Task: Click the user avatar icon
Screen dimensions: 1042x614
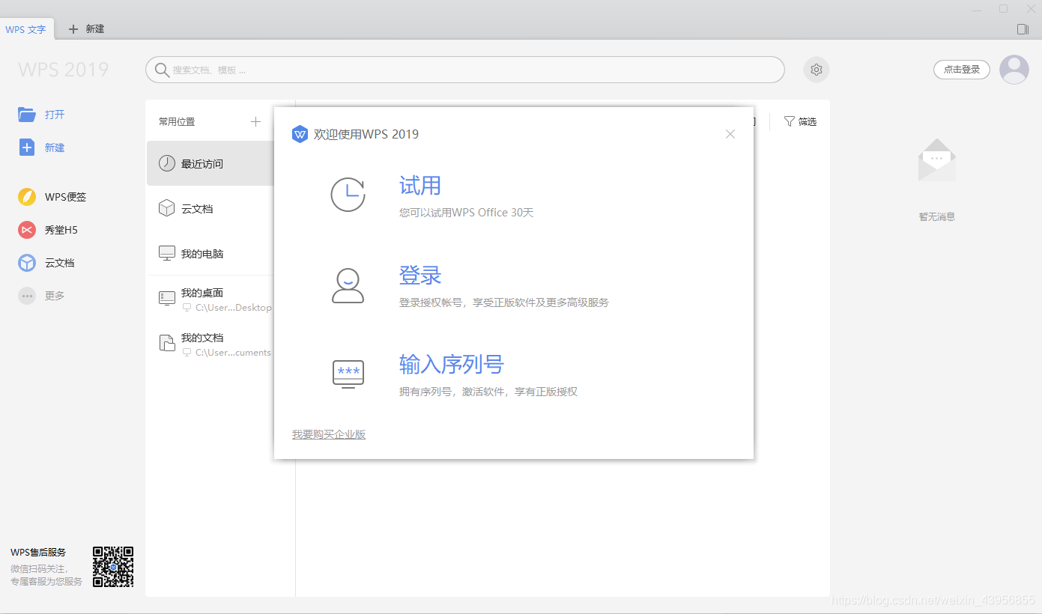Action: [1014, 70]
